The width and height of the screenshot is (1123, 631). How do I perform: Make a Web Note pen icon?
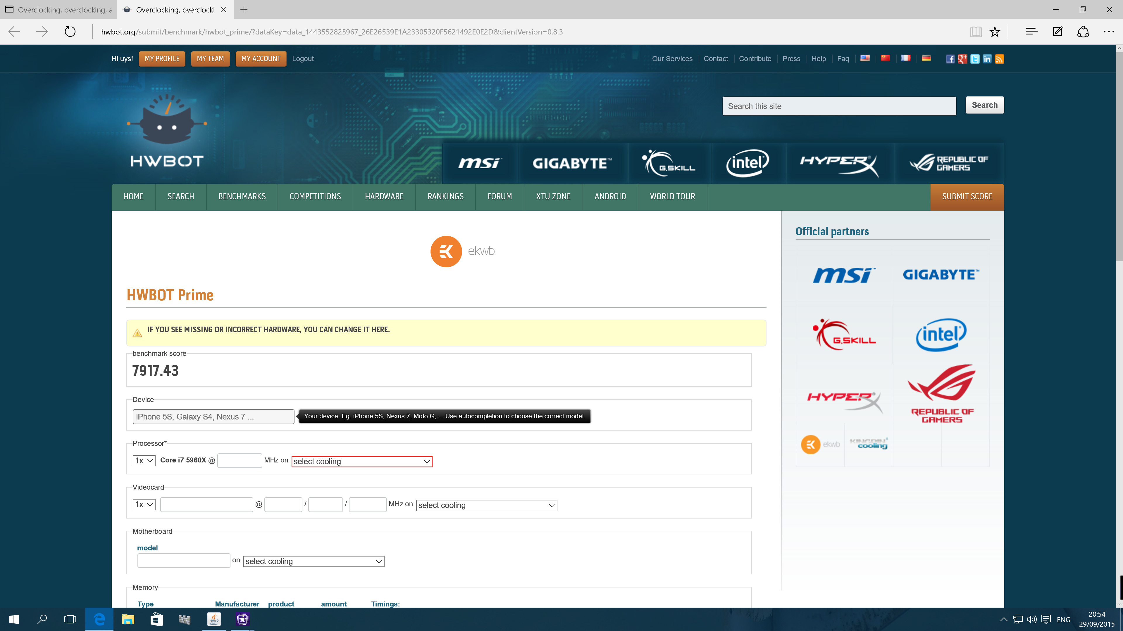1057,31
